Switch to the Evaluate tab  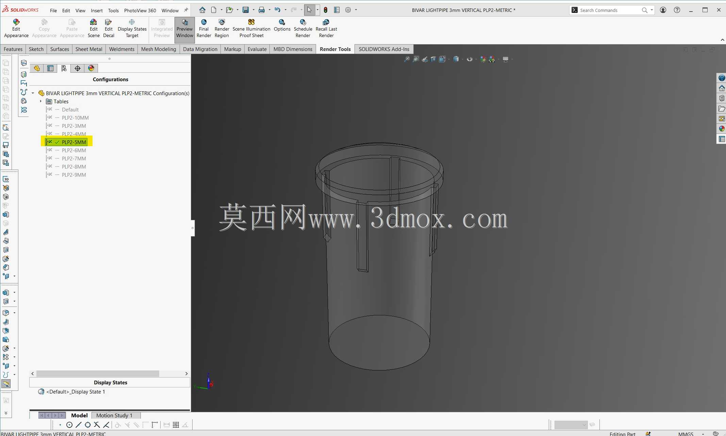257,49
